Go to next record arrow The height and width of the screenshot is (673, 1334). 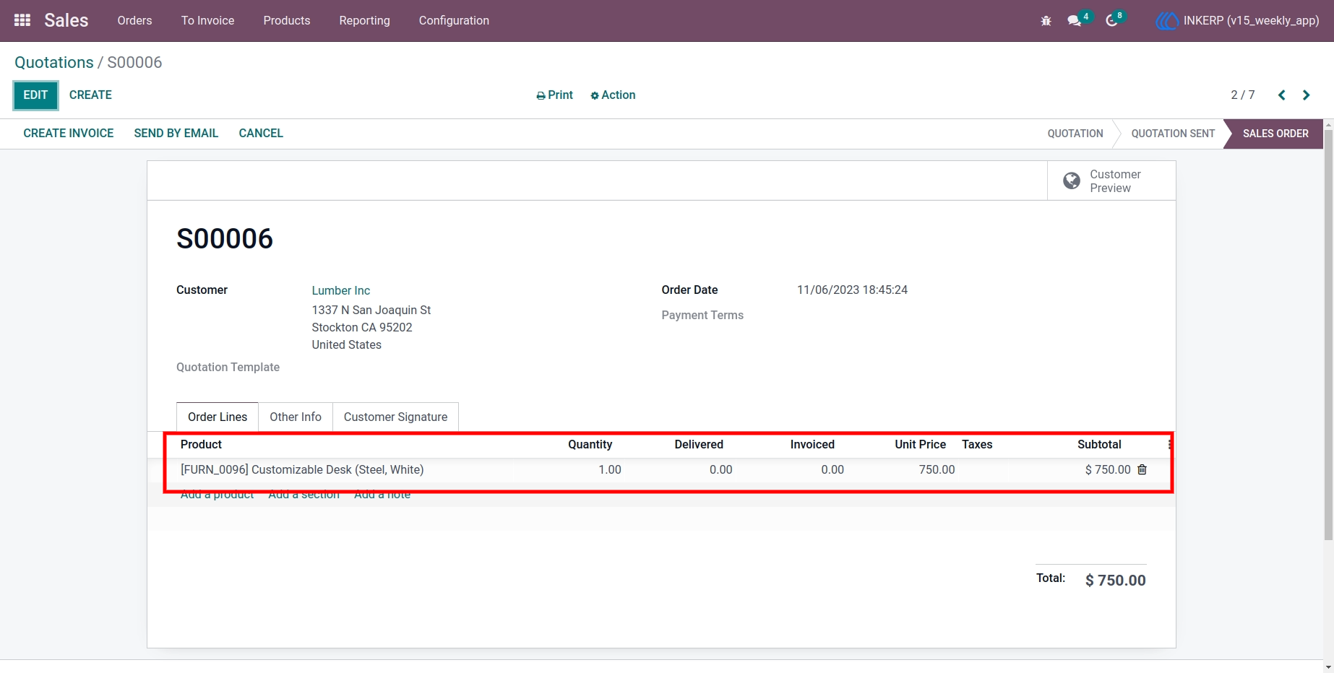(x=1306, y=95)
